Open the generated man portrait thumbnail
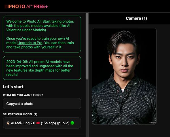The width and height of the screenshot is (170, 137). [x=124, y=76]
